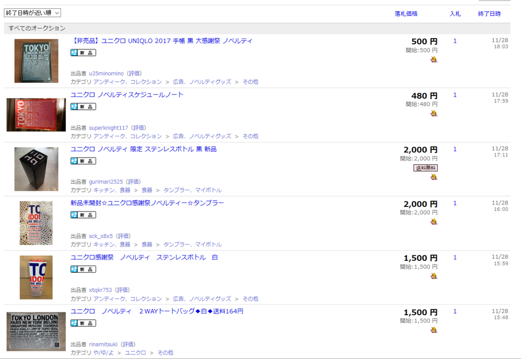Screen dimensions: 521x359
Task: Open アンティーク、コレクション category in u35minomino row
Action: (x=127, y=82)
